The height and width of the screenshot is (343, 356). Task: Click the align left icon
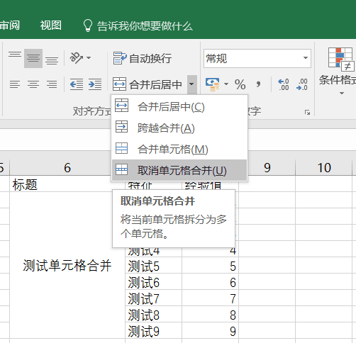point(15,84)
